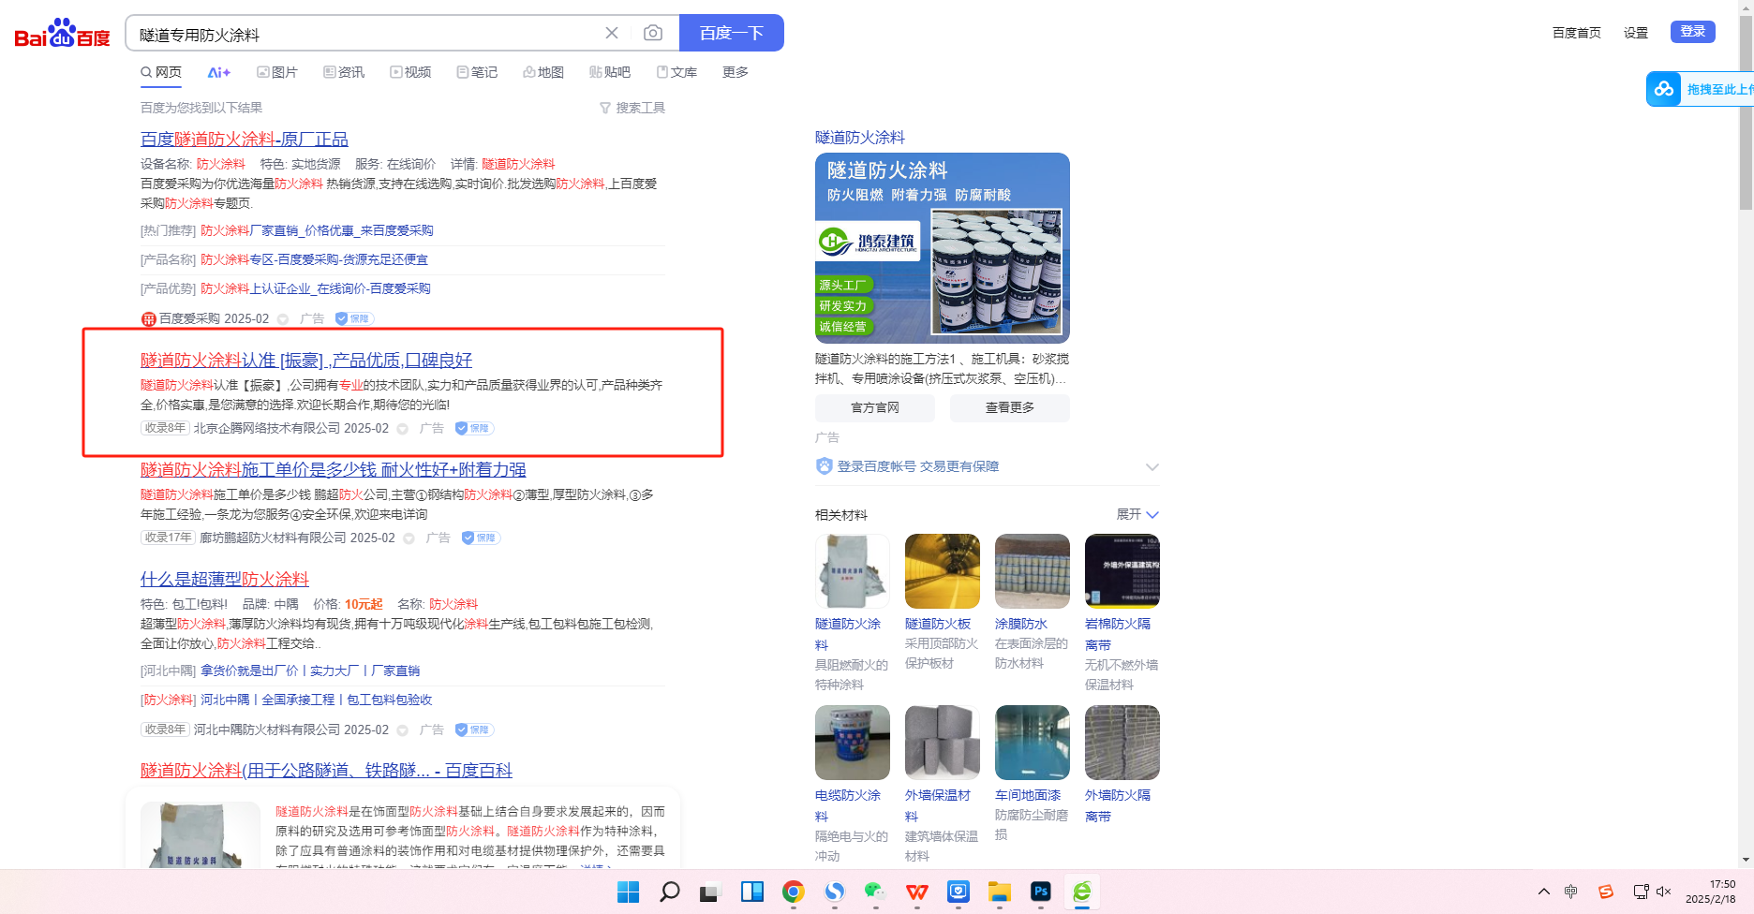Open the small arrow beside 廊坊鹏超防火材料有限公司 2025-02

tap(409, 538)
